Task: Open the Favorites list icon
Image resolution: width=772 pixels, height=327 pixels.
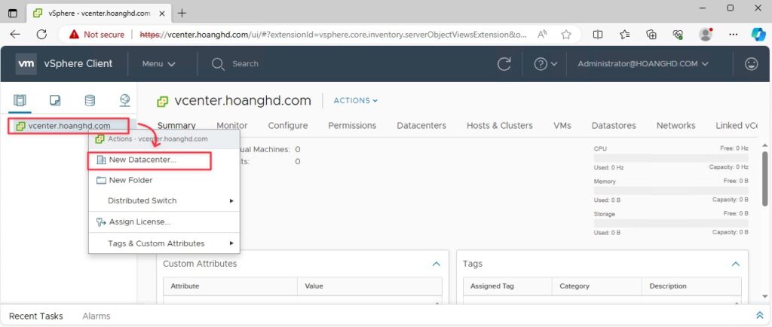Action: click(x=625, y=35)
